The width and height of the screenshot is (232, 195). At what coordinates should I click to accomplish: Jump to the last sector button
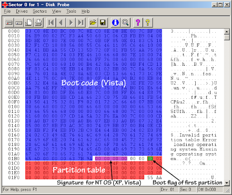pos(81,23)
